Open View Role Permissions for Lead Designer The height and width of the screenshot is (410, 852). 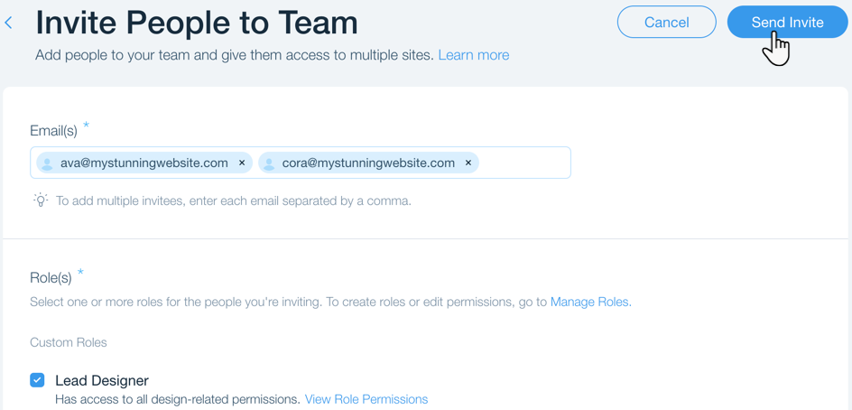(x=366, y=400)
